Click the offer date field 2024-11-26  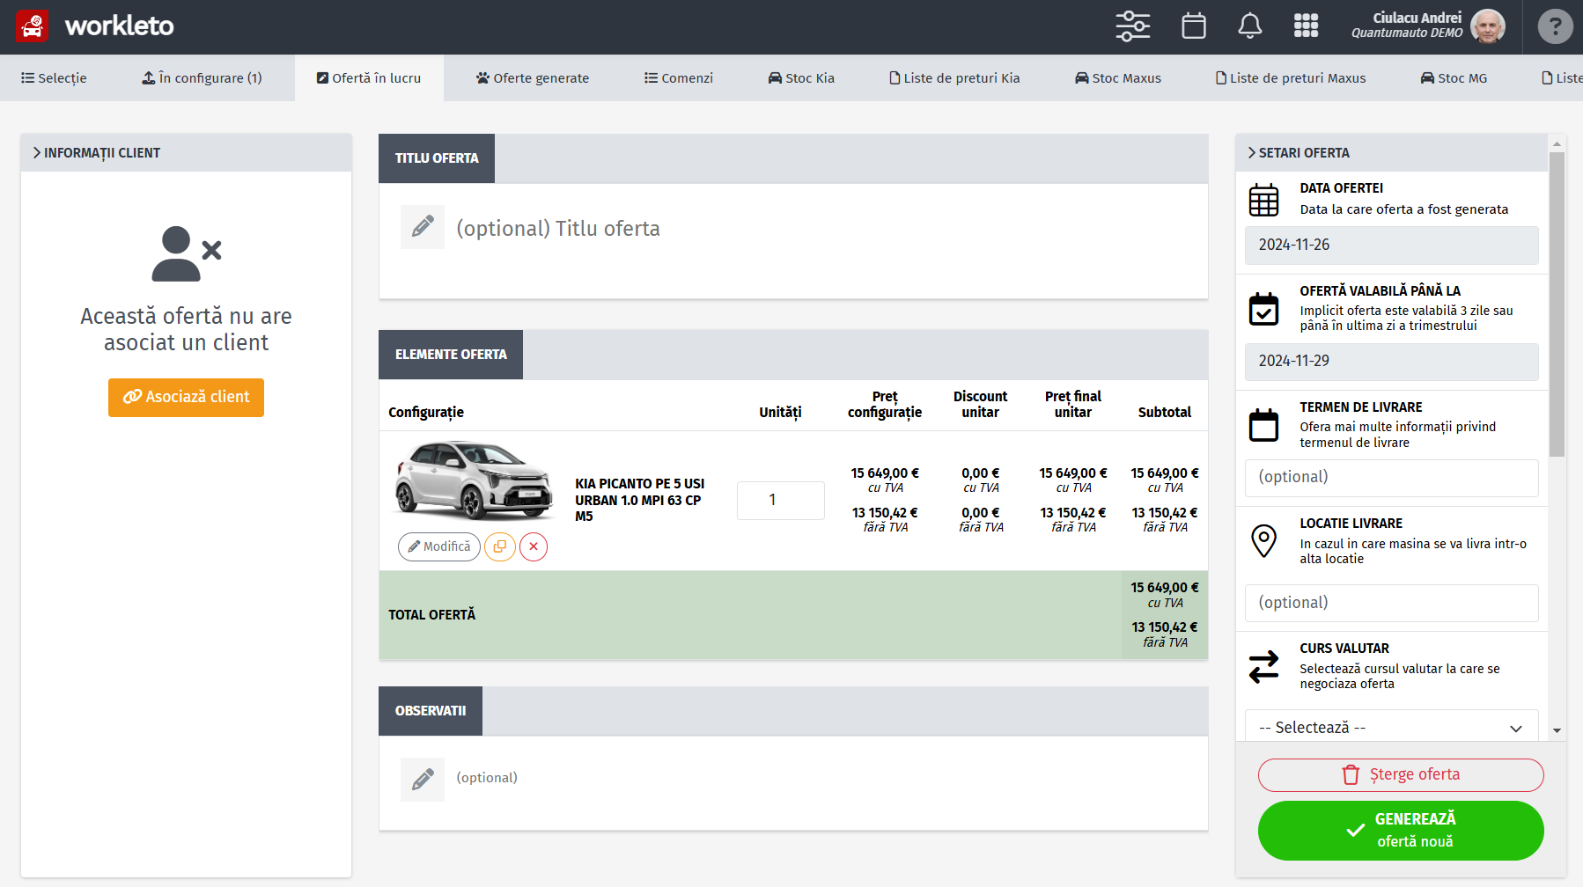pos(1391,245)
